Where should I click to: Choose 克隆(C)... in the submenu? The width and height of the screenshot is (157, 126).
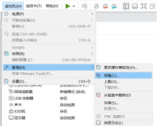(124, 76)
